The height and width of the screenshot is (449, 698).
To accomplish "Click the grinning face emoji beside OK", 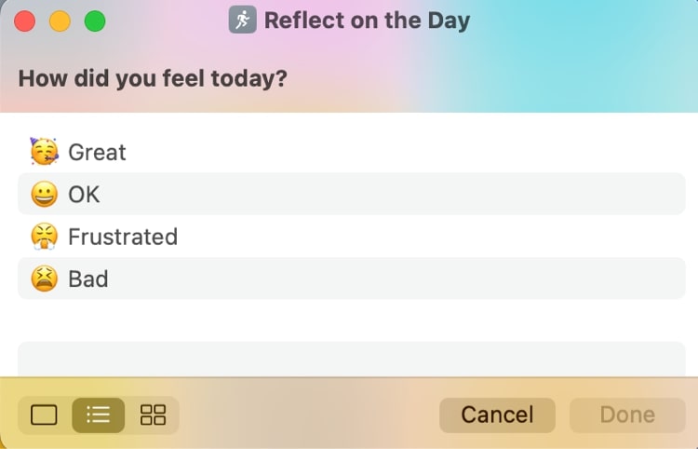I will coord(43,194).
